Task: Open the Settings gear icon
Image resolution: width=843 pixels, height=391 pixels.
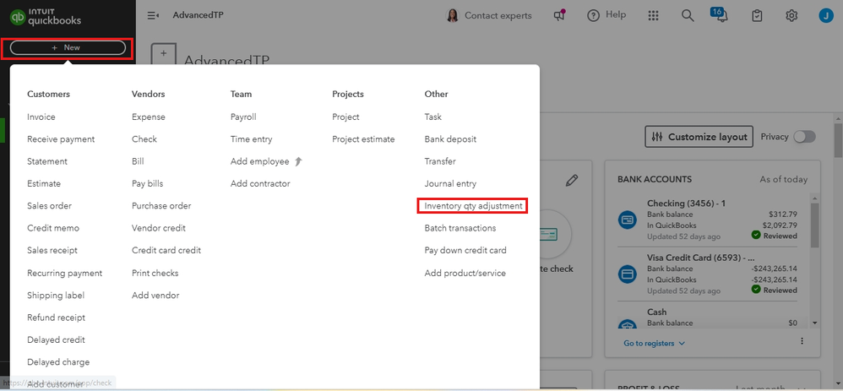Action: [x=791, y=15]
